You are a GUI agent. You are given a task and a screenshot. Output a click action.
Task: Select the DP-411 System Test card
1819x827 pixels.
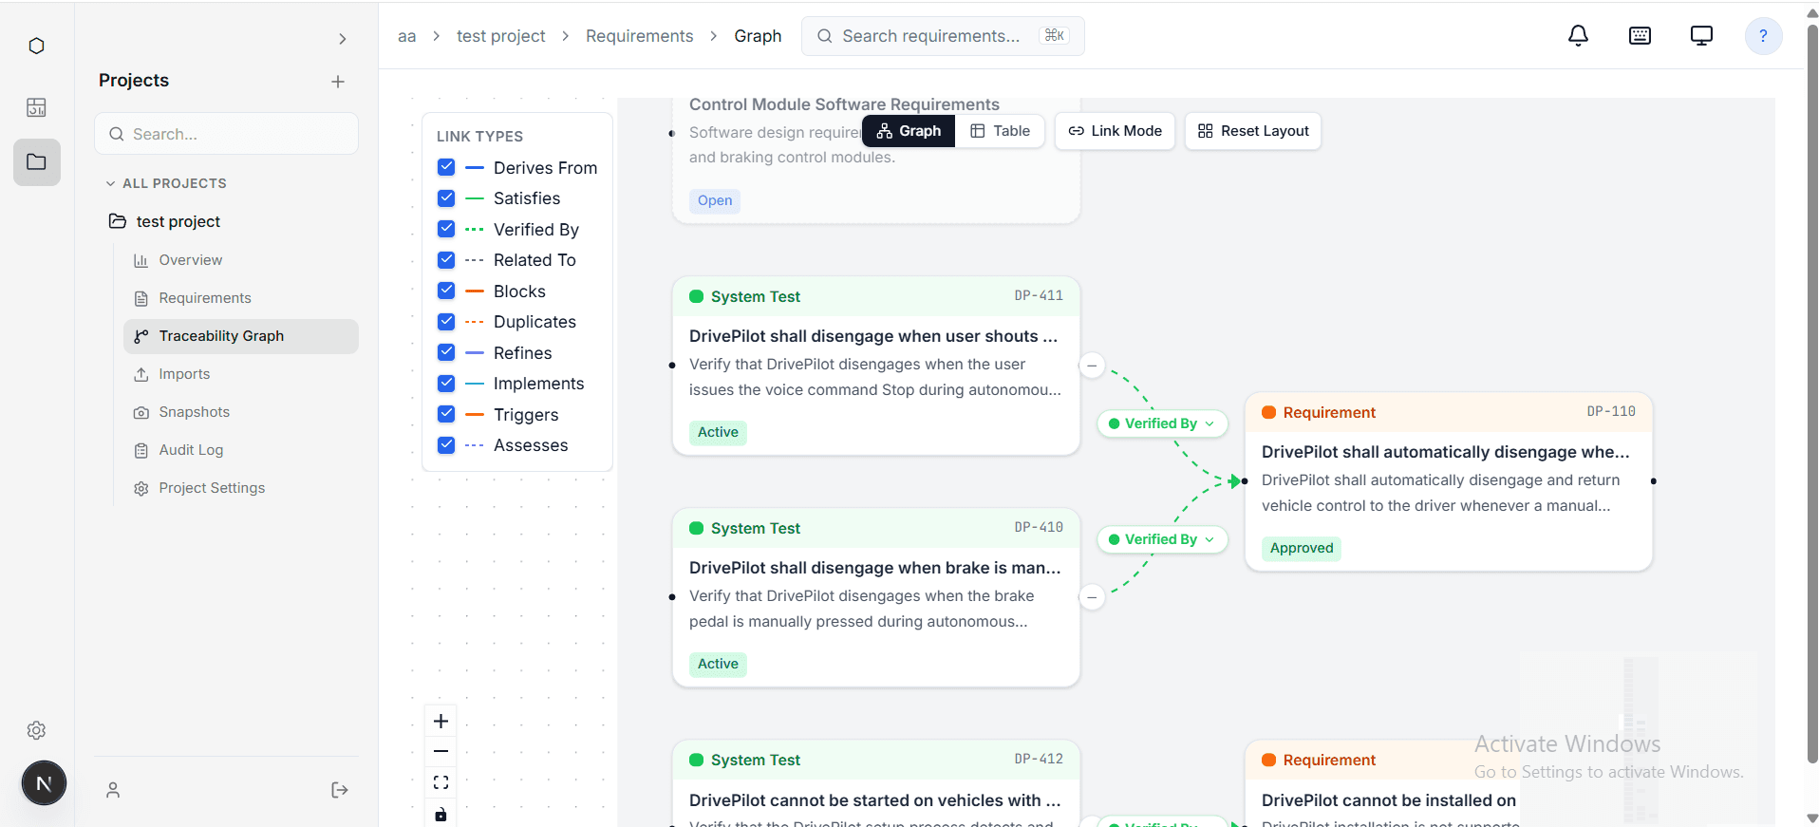(875, 366)
